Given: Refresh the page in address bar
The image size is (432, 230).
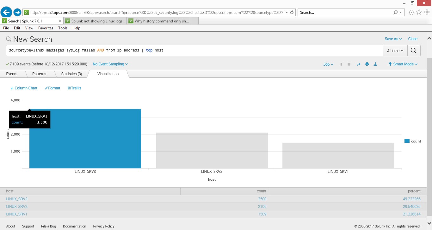Looking at the screenshot, I should point(292,13).
